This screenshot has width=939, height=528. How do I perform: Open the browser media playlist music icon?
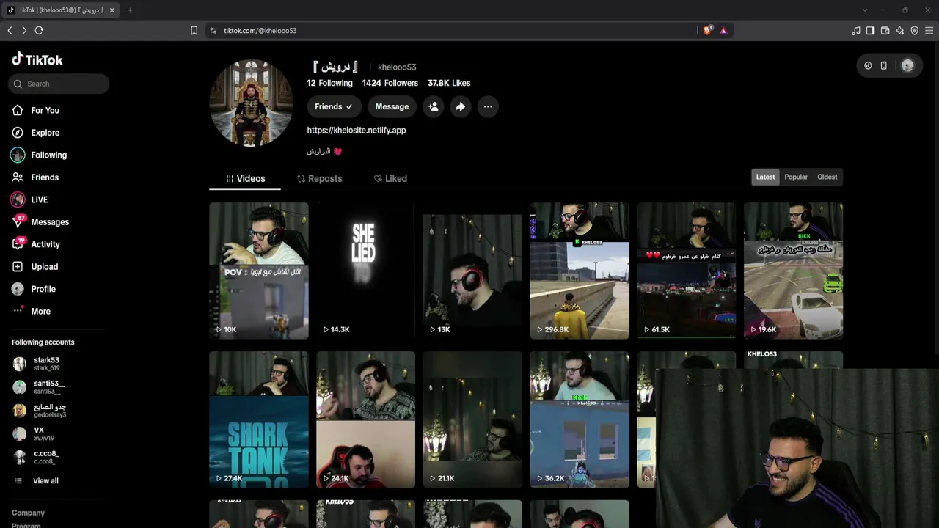(x=856, y=31)
